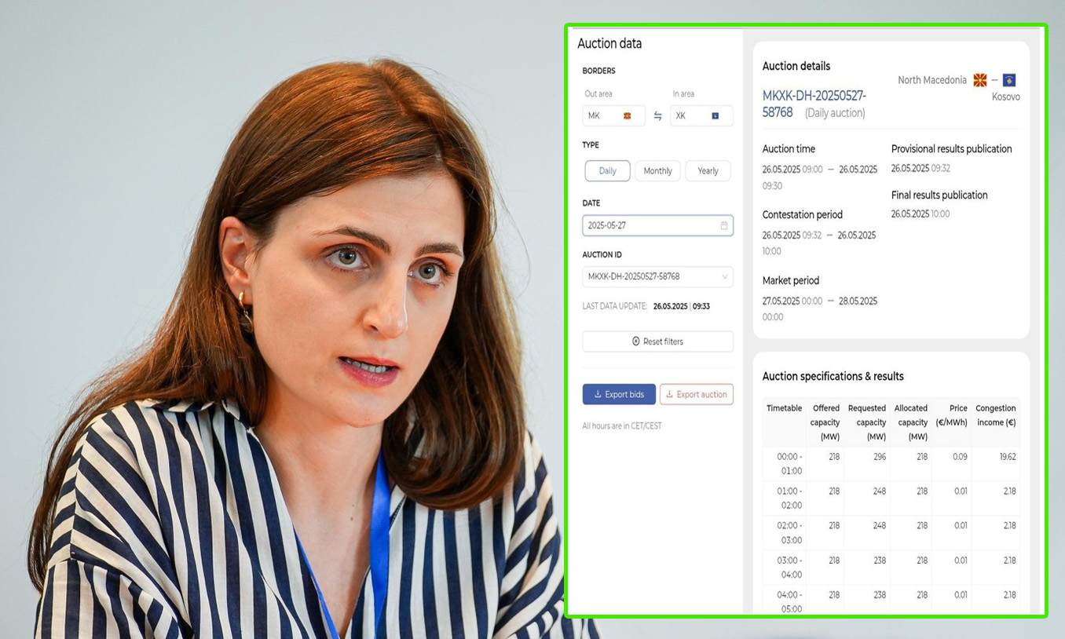
Task: Click requested capacity value 296
Action: pyautogui.click(x=879, y=457)
